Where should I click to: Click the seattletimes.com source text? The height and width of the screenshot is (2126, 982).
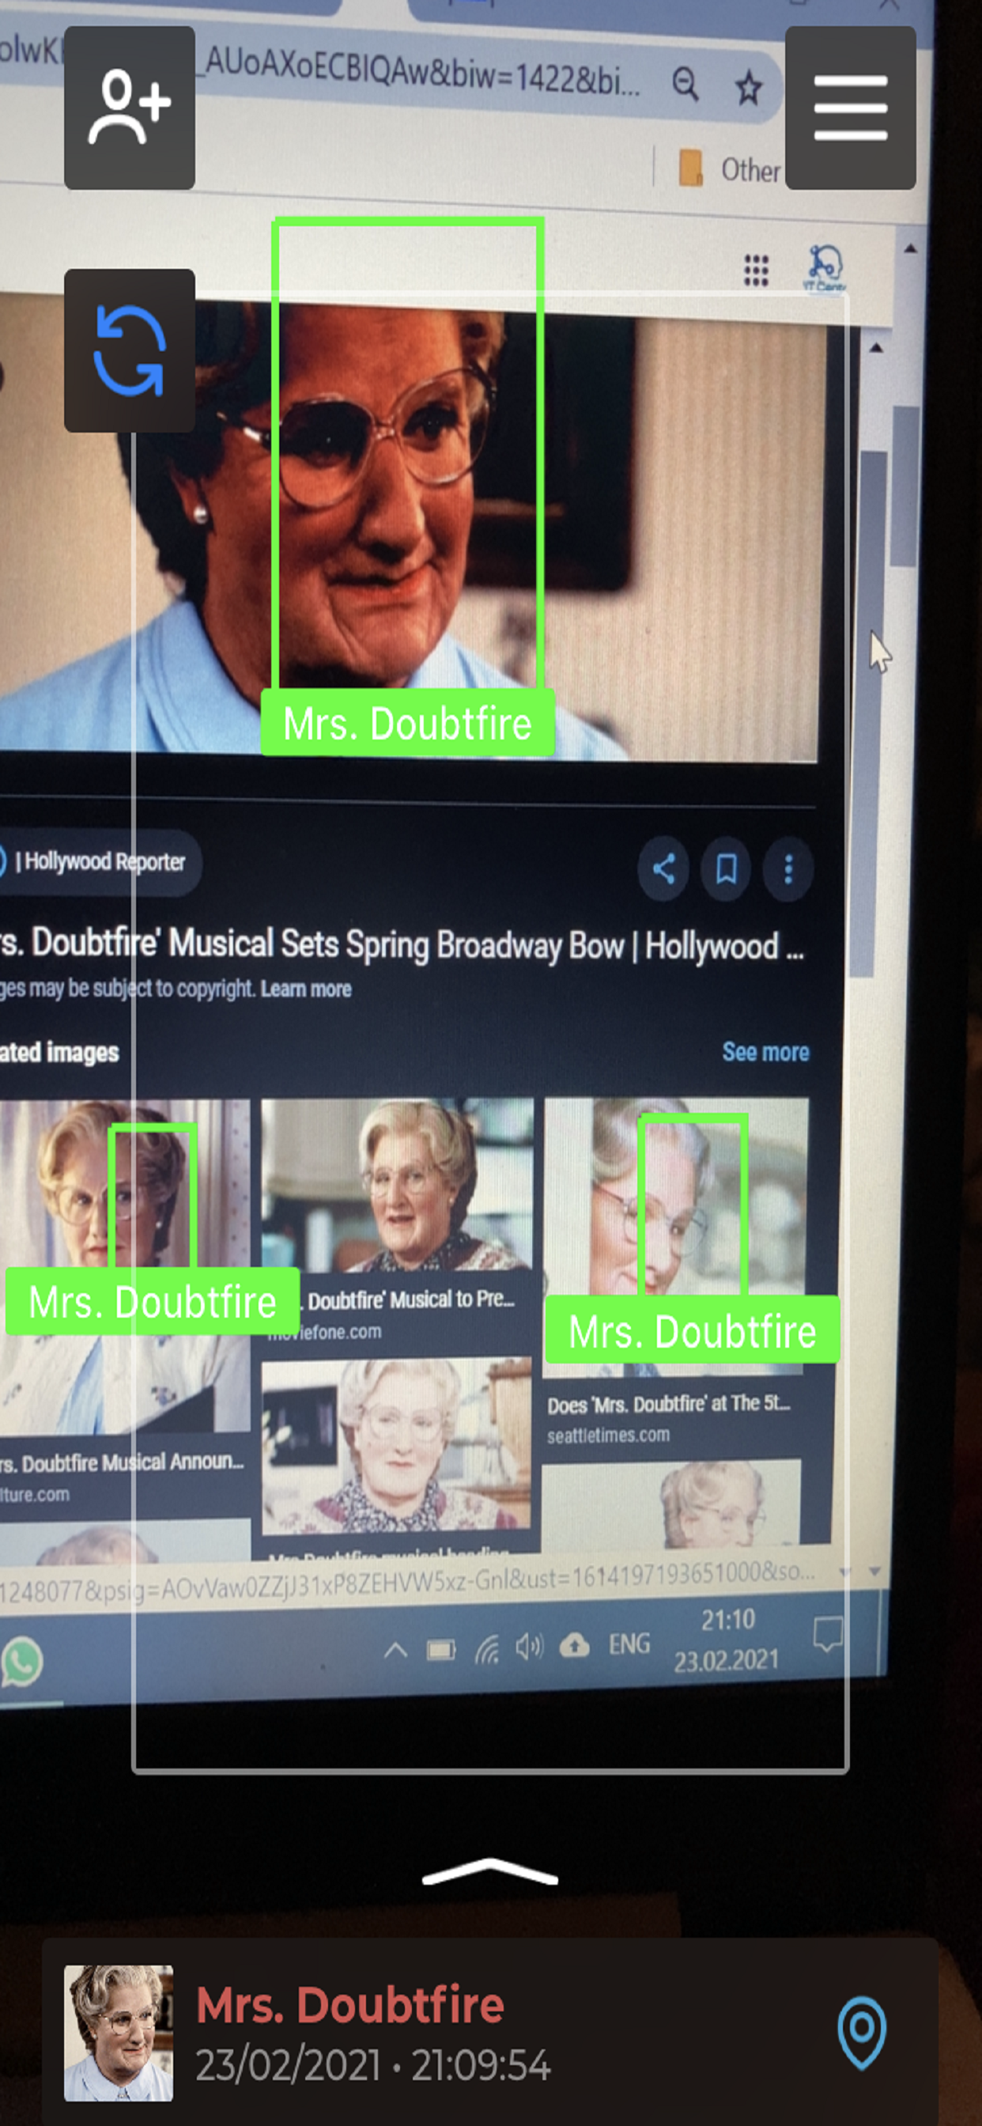608,1436
